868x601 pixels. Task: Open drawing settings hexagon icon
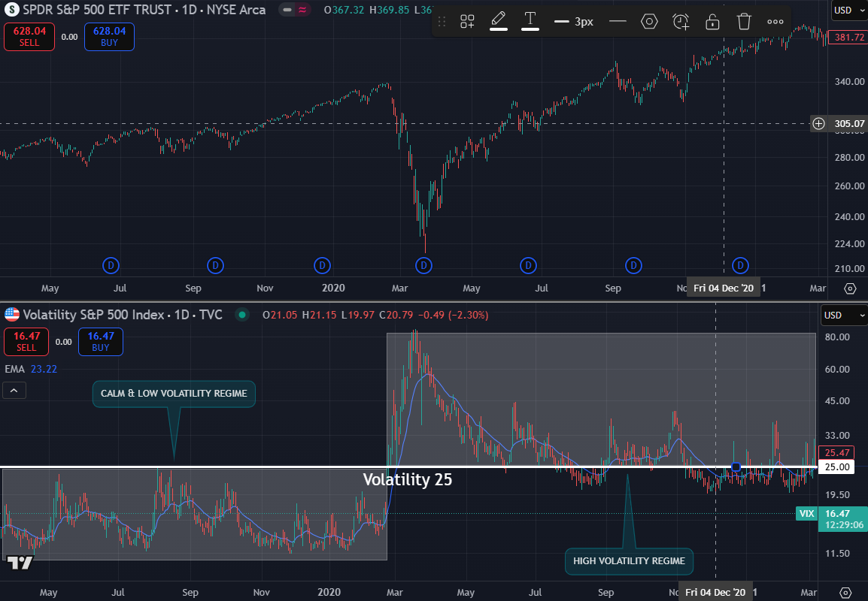tap(649, 22)
